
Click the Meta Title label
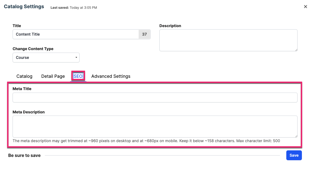pyautogui.click(x=22, y=89)
